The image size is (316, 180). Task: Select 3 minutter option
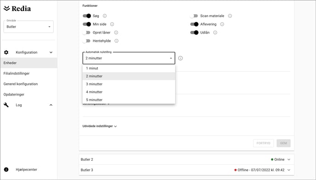pos(129,84)
